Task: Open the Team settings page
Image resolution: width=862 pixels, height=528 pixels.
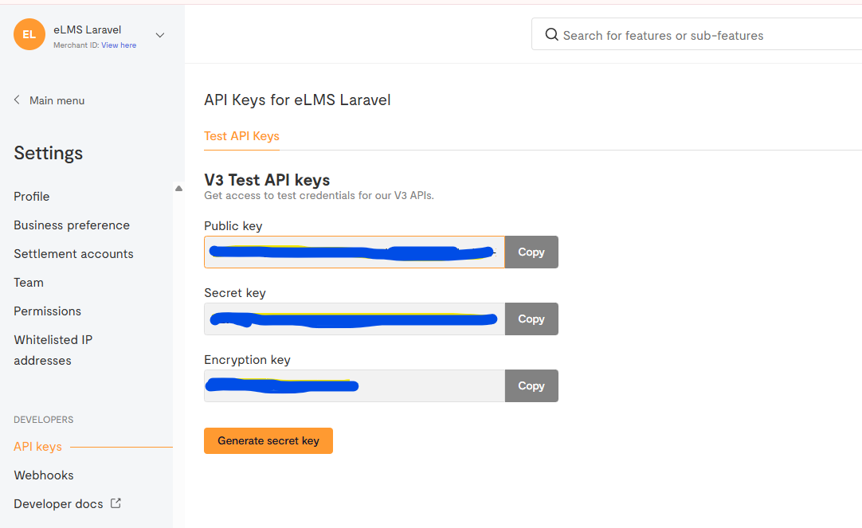Action: click(x=29, y=283)
